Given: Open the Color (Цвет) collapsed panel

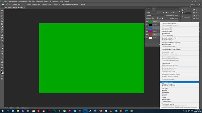Looking at the screenshot, I should pos(196,10).
